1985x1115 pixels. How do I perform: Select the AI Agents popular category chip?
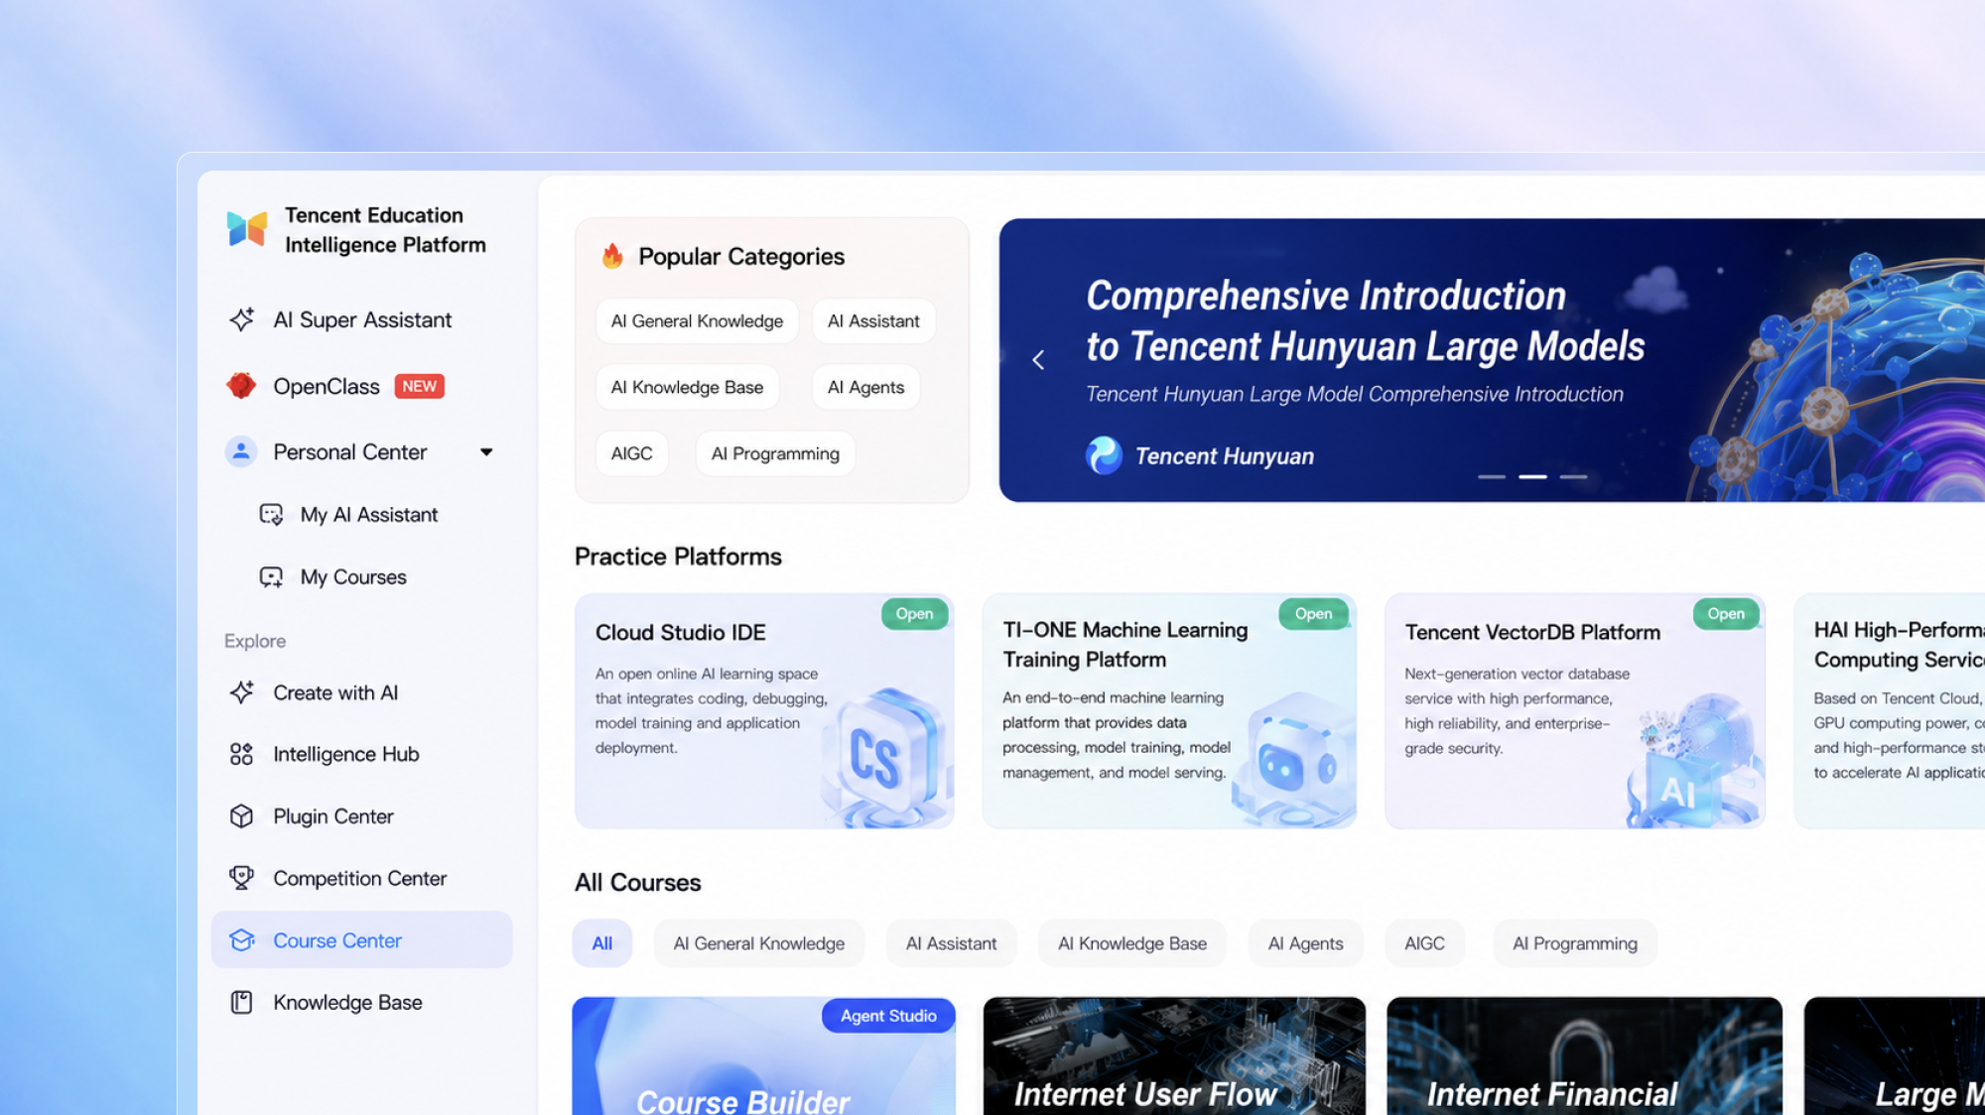[865, 388]
